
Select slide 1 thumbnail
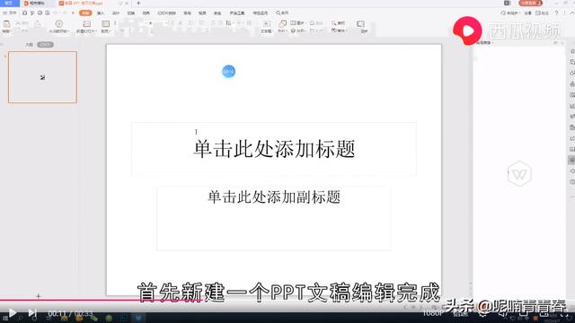point(42,77)
